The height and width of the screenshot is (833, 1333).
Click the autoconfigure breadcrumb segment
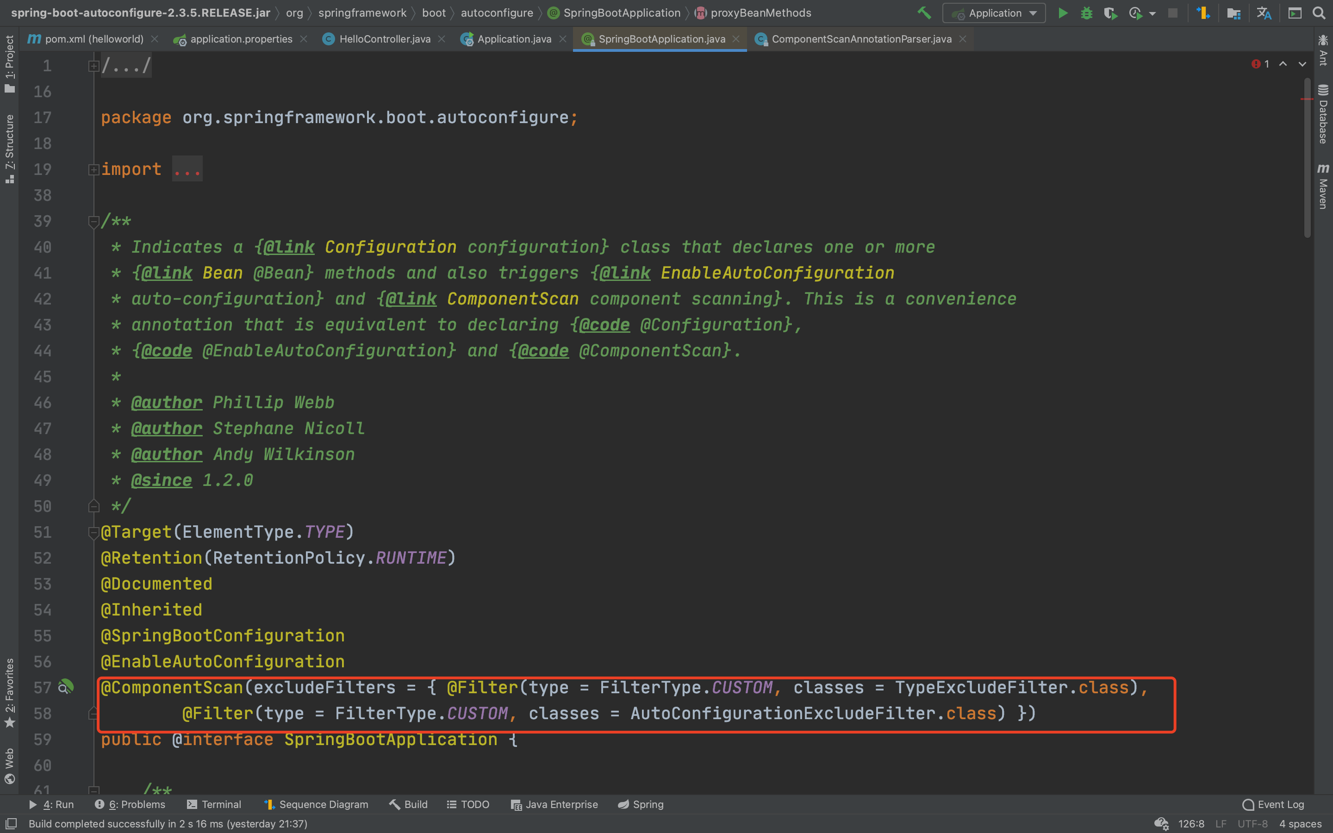pyautogui.click(x=497, y=12)
